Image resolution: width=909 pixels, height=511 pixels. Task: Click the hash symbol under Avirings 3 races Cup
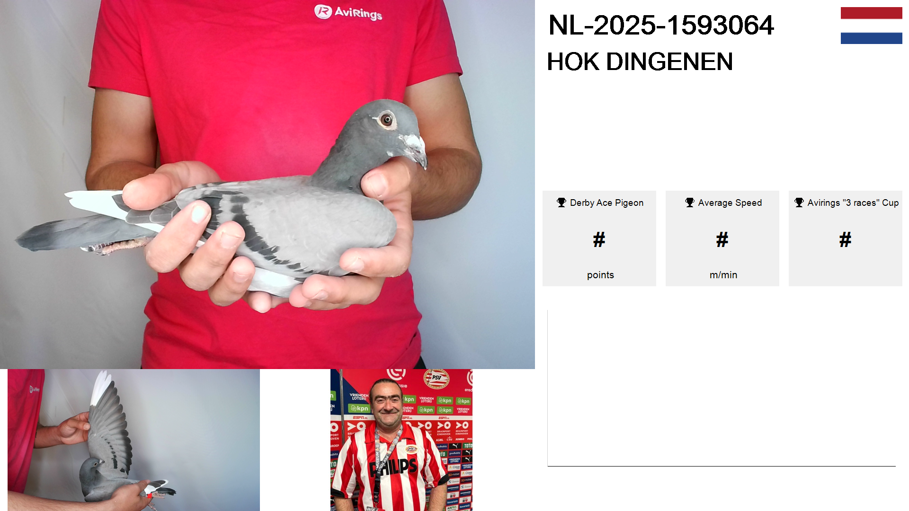point(845,239)
